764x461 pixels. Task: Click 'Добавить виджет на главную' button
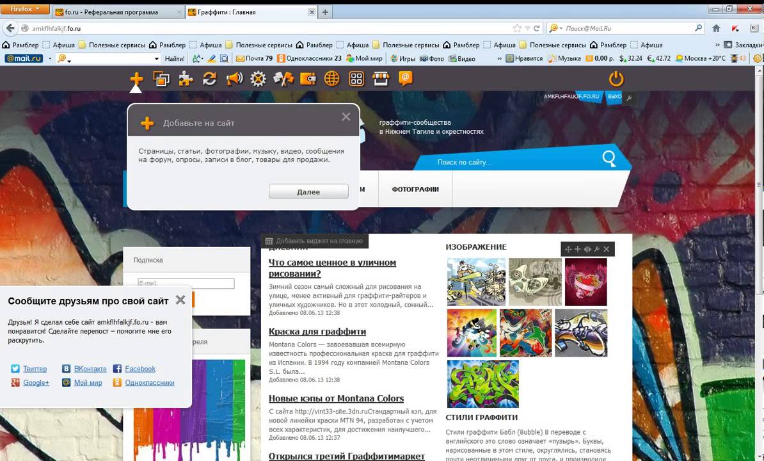(x=315, y=241)
